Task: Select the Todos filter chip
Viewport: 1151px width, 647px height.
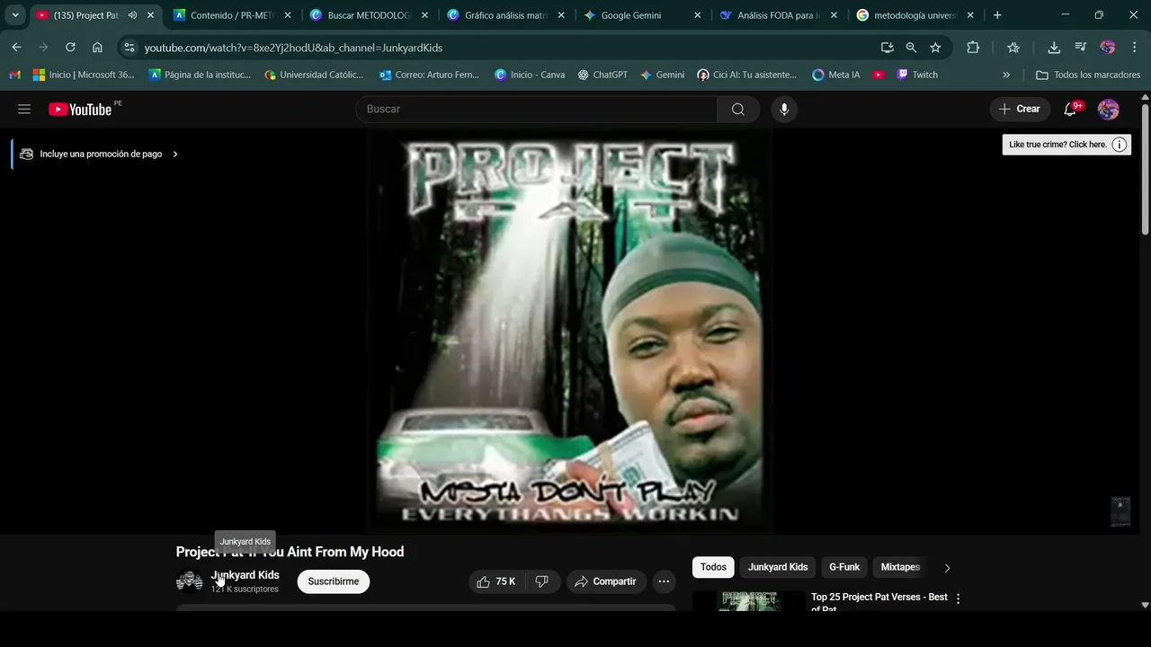Action: point(713,567)
